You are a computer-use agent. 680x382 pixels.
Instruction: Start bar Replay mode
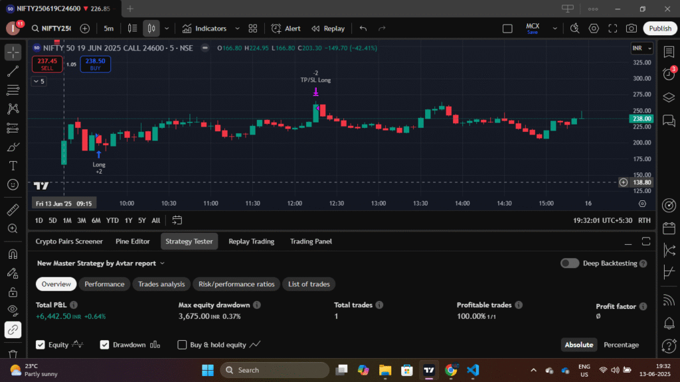pyautogui.click(x=328, y=29)
